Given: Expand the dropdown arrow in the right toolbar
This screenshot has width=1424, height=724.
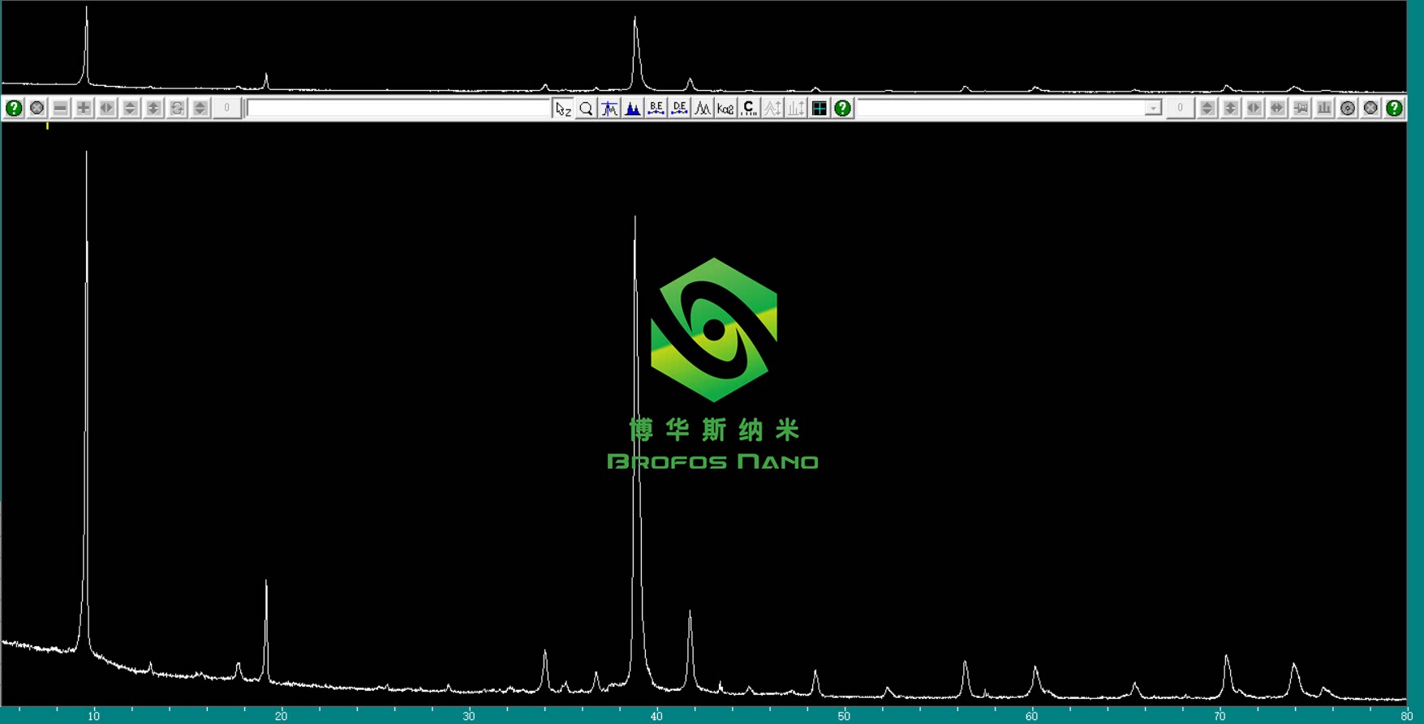Looking at the screenshot, I should coord(1153,108).
